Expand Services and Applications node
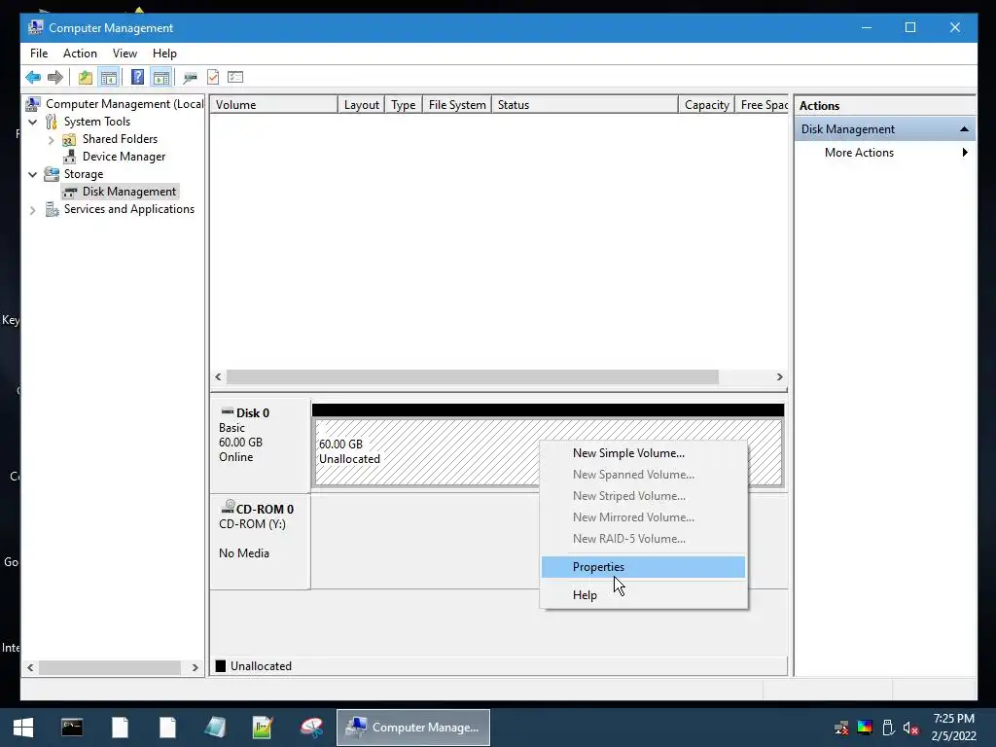The height and width of the screenshot is (747, 996). 32,209
